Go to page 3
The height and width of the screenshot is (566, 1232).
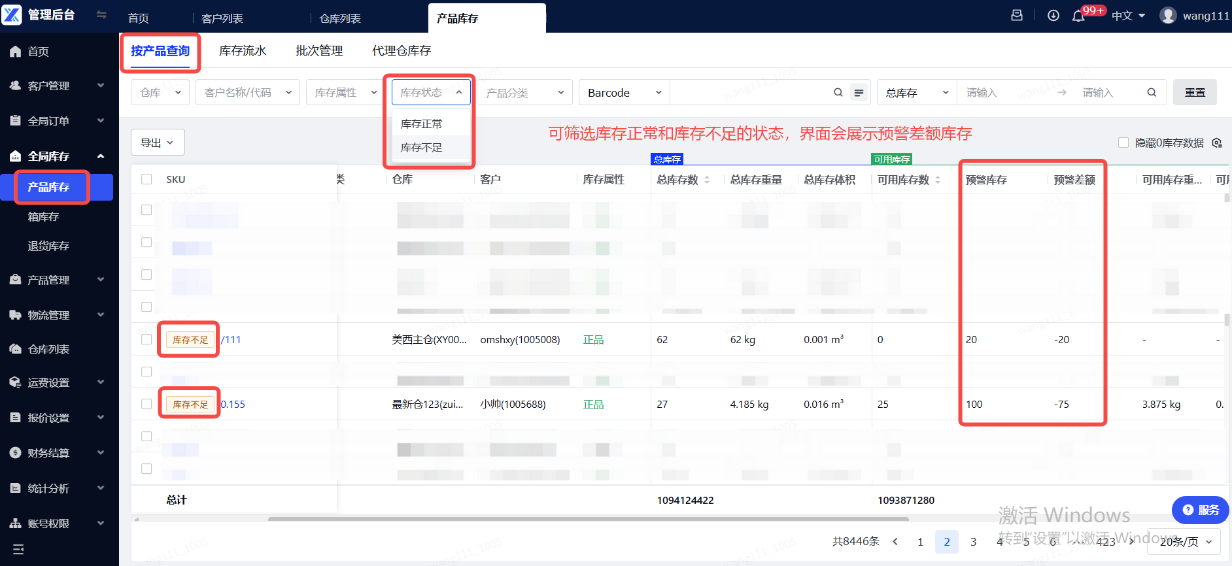pos(973,541)
